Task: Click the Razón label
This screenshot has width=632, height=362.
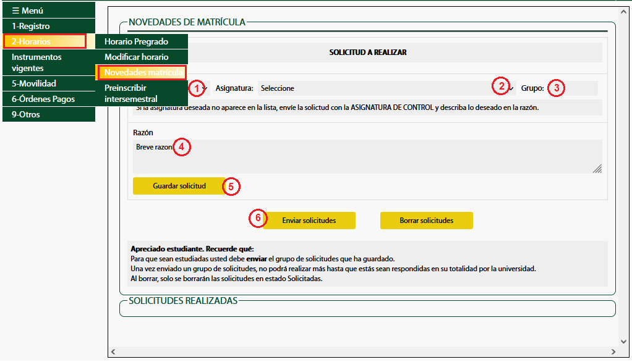Action: (x=143, y=132)
